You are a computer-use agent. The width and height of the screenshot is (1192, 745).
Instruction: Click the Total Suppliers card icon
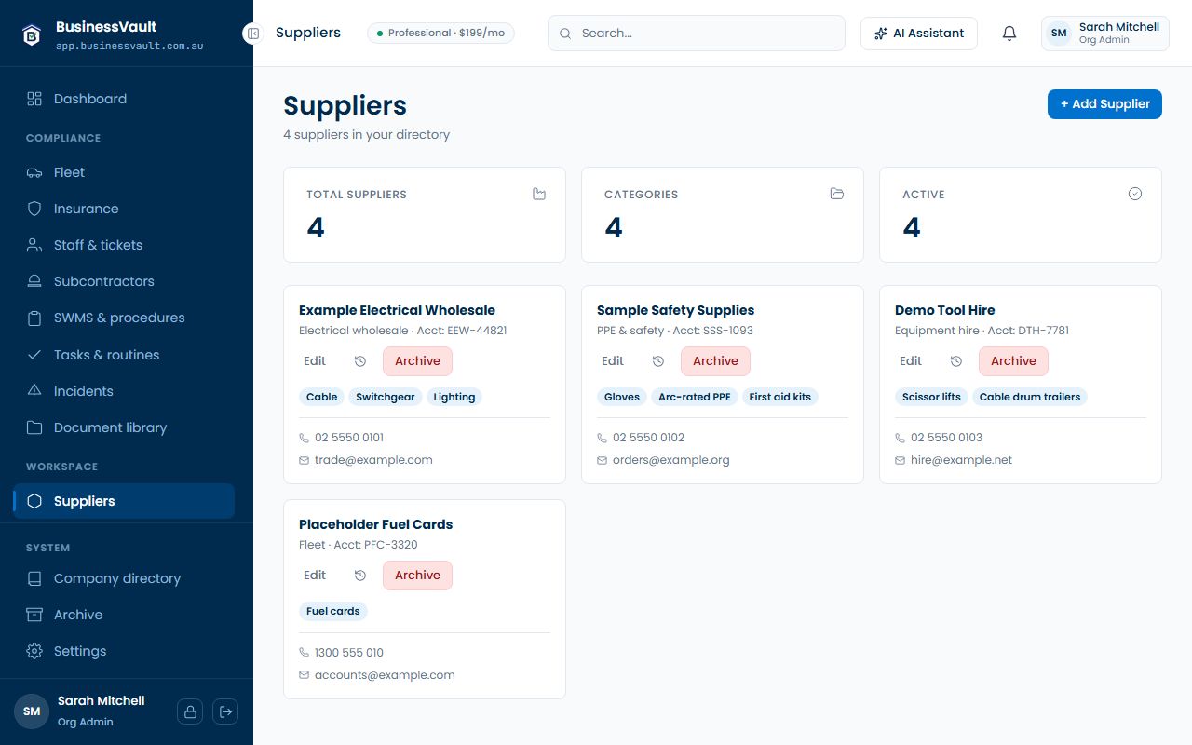pyautogui.click(x=539, y=194)
